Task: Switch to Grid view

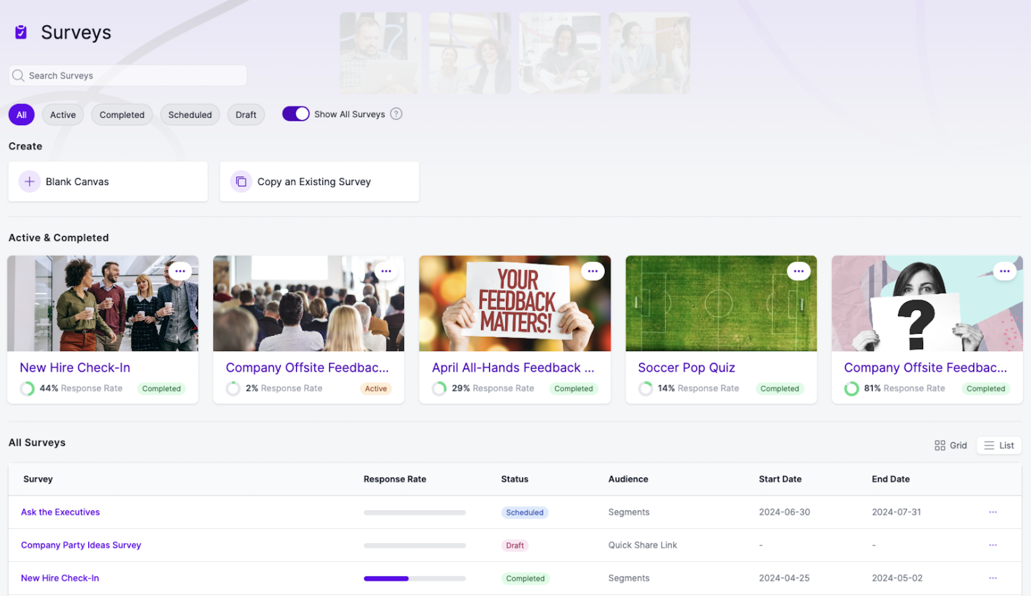Action: (951, 445)
